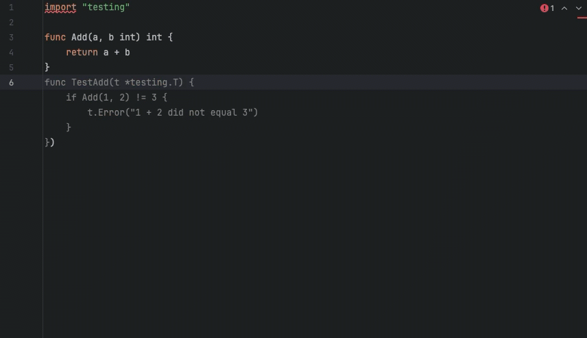Click line number 4 in gutter
Screen dimensions: 587x338
click(x=11, y=53)
